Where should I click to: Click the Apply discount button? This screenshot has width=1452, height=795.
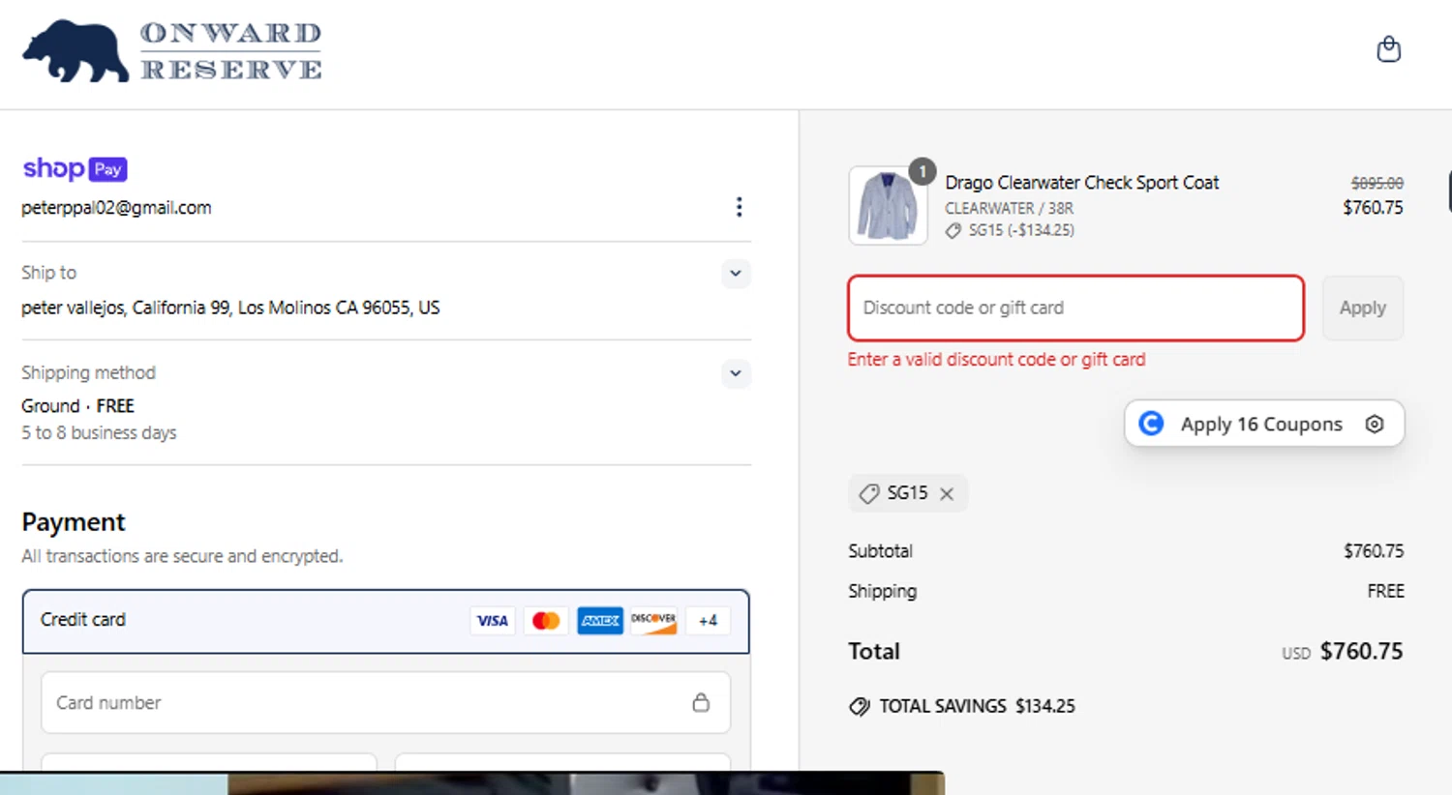(x=1362, y=308)
